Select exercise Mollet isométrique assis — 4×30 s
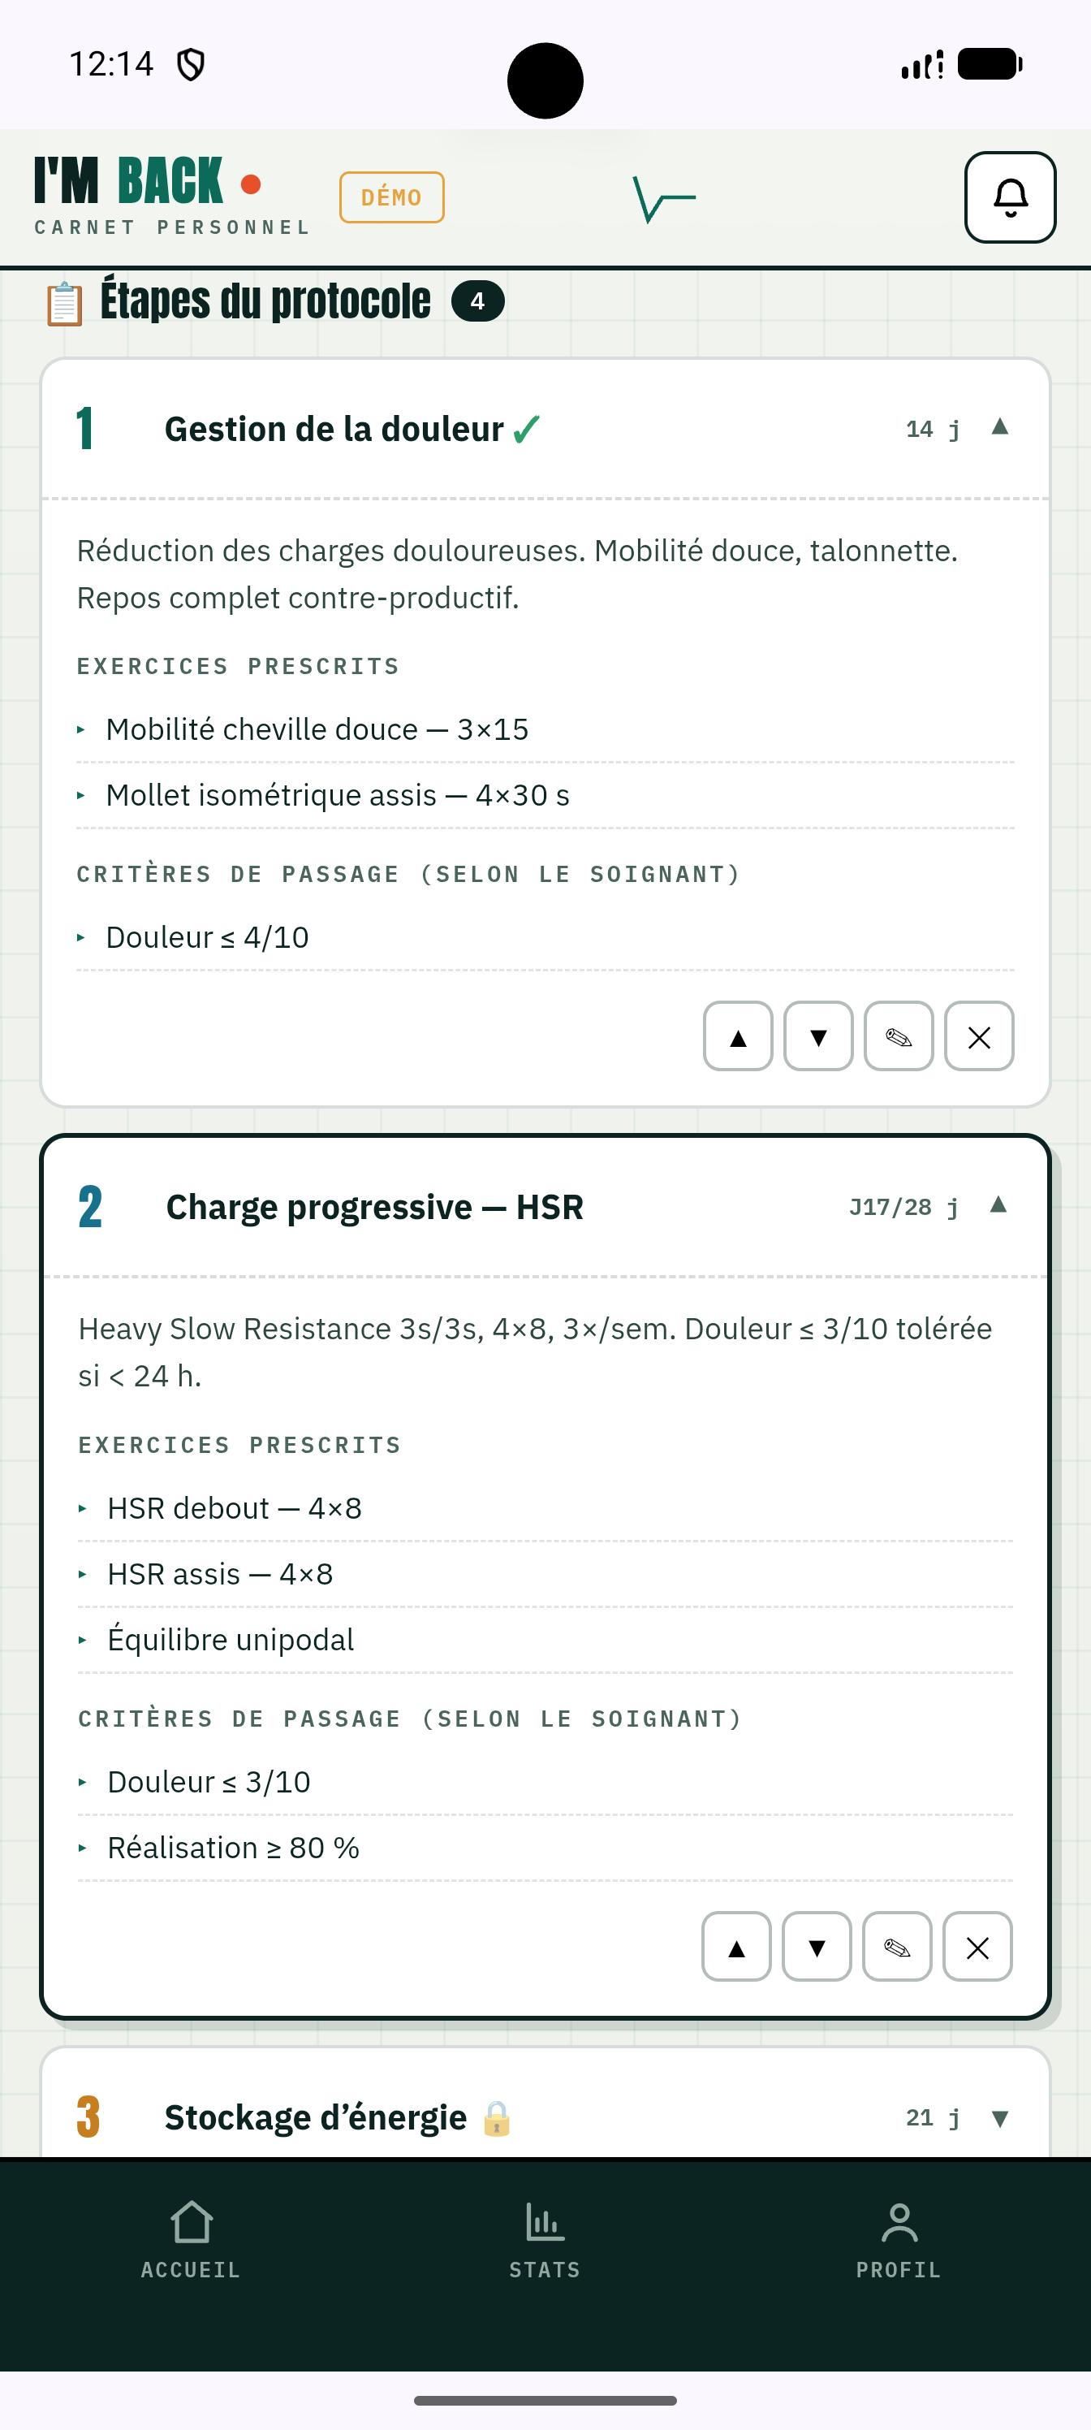Viewport: 1091px width, 2430px height. [545, 795]
